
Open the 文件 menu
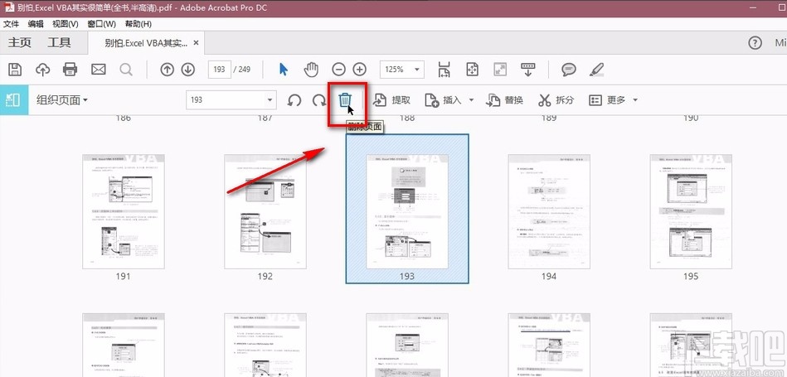(x=11, y=23)
